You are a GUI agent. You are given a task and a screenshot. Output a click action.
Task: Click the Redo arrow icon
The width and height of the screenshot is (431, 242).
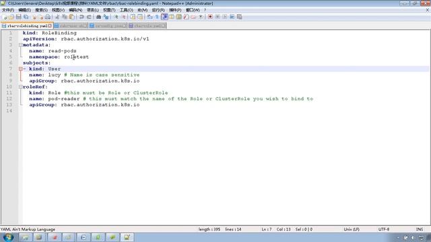[89, 17]
